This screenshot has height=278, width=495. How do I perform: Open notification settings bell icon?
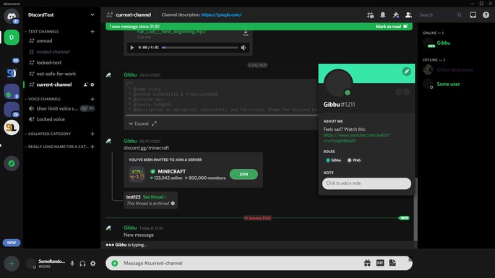pyautogui.click(x=382, y=15)
